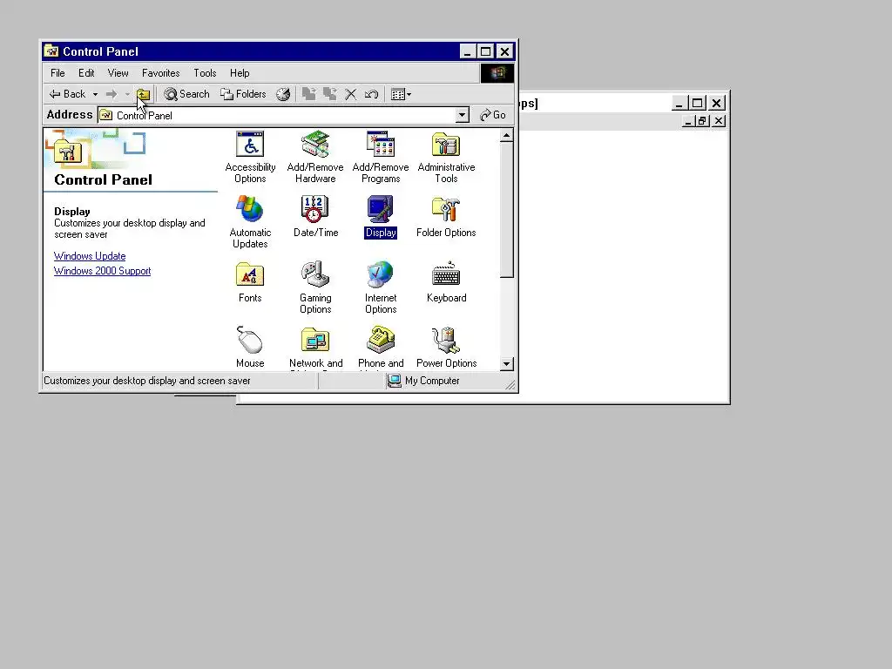Click the Up one level folder button
The image size is (892, 669).
coord(144,94)
